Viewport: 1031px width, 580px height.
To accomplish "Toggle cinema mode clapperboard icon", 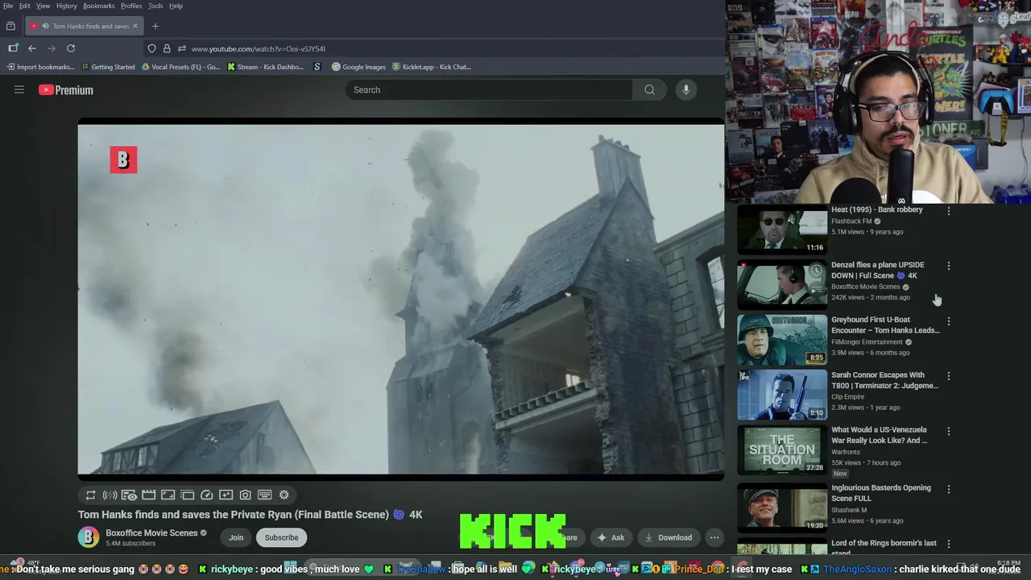I will click(148, 495).
